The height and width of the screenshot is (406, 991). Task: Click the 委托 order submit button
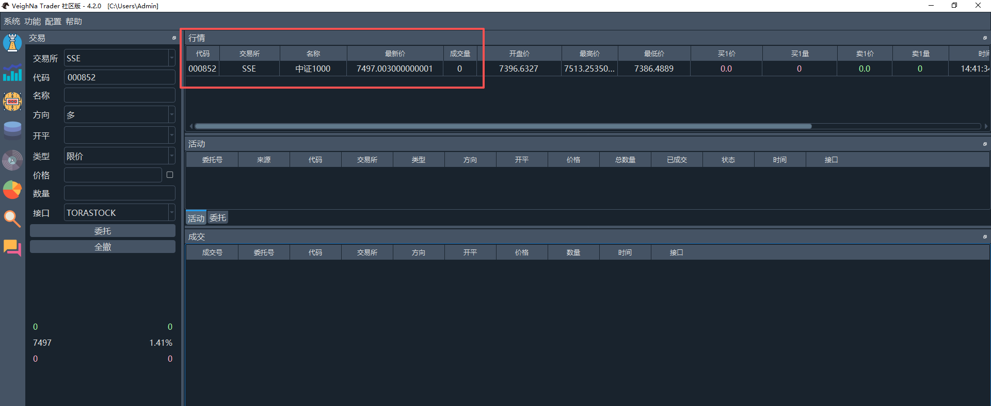tap(103, 231)
